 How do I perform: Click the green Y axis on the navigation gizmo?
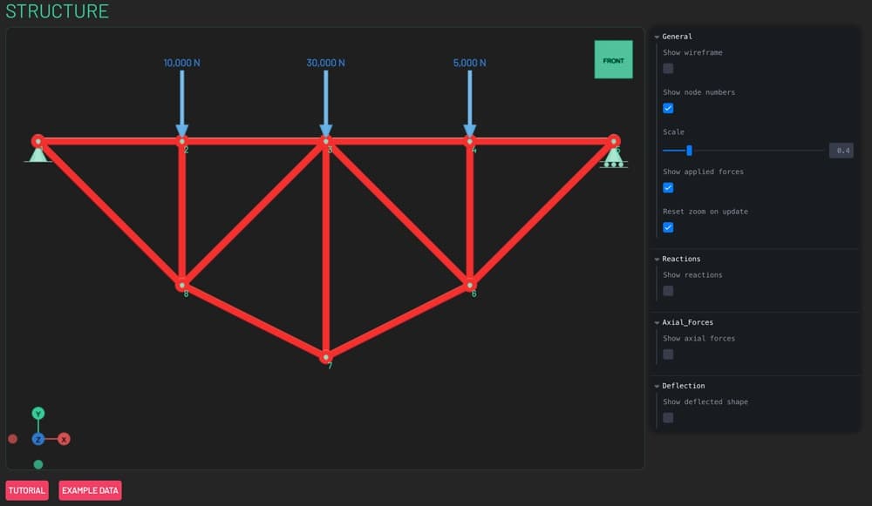click(x=37, y=411)
